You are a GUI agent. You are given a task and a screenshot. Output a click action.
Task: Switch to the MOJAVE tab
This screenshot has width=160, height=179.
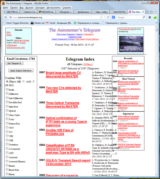pos(46,12)
